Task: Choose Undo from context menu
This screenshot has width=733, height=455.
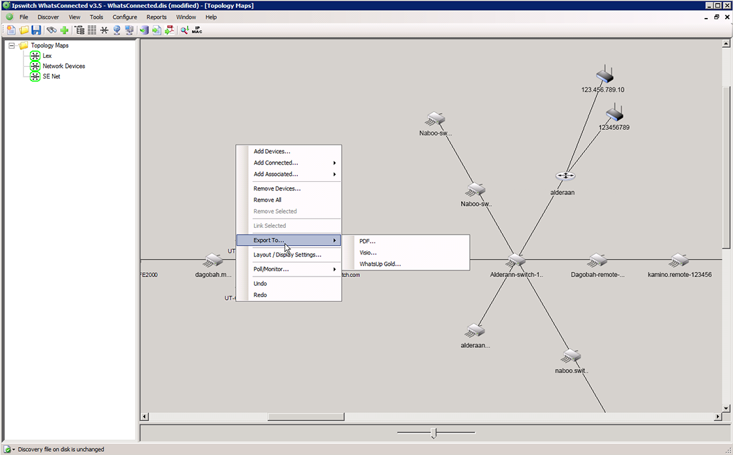Action: (x=289, y=284)
